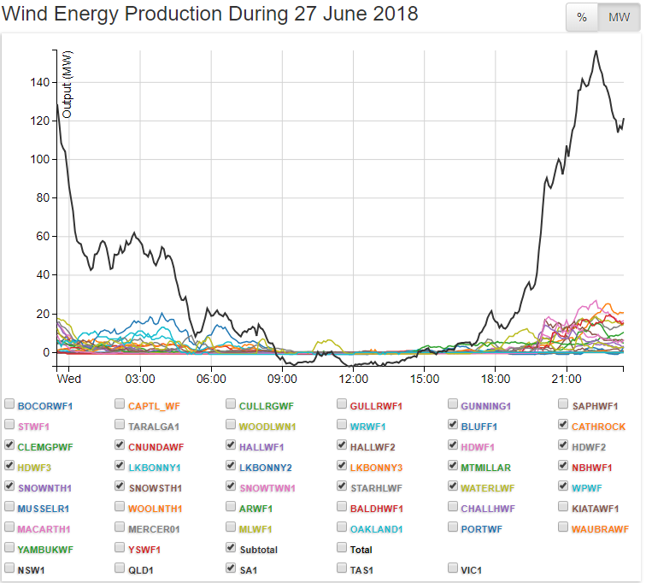646x583 pixels.
Task: Enable the TAS1 region checkbox
Action: click(x=342, y=568)
